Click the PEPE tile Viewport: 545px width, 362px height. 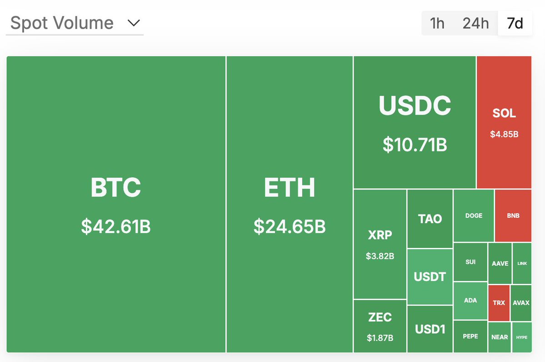[x=470, y=337]
